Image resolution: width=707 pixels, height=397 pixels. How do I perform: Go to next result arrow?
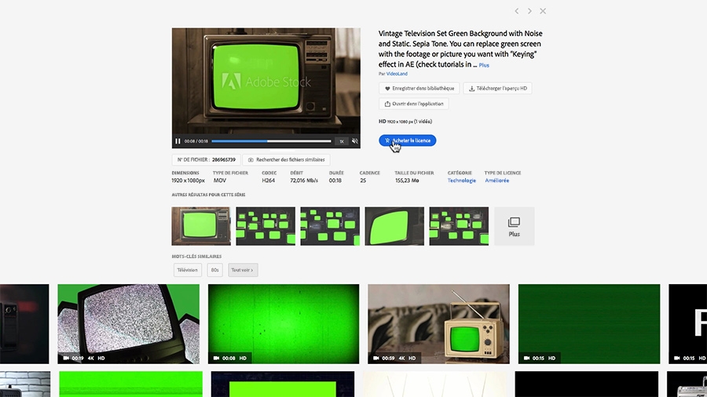point(529,11)
